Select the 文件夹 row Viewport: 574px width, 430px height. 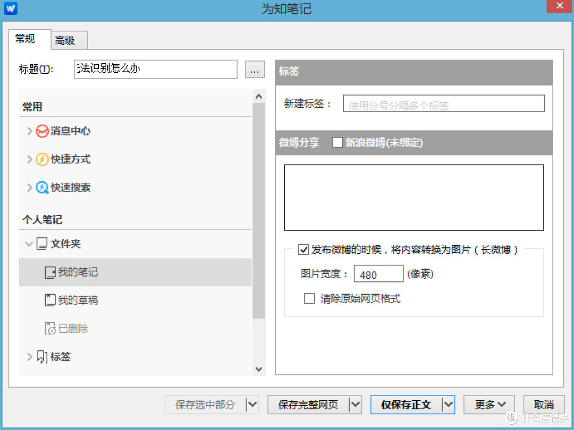pos(136,244)
